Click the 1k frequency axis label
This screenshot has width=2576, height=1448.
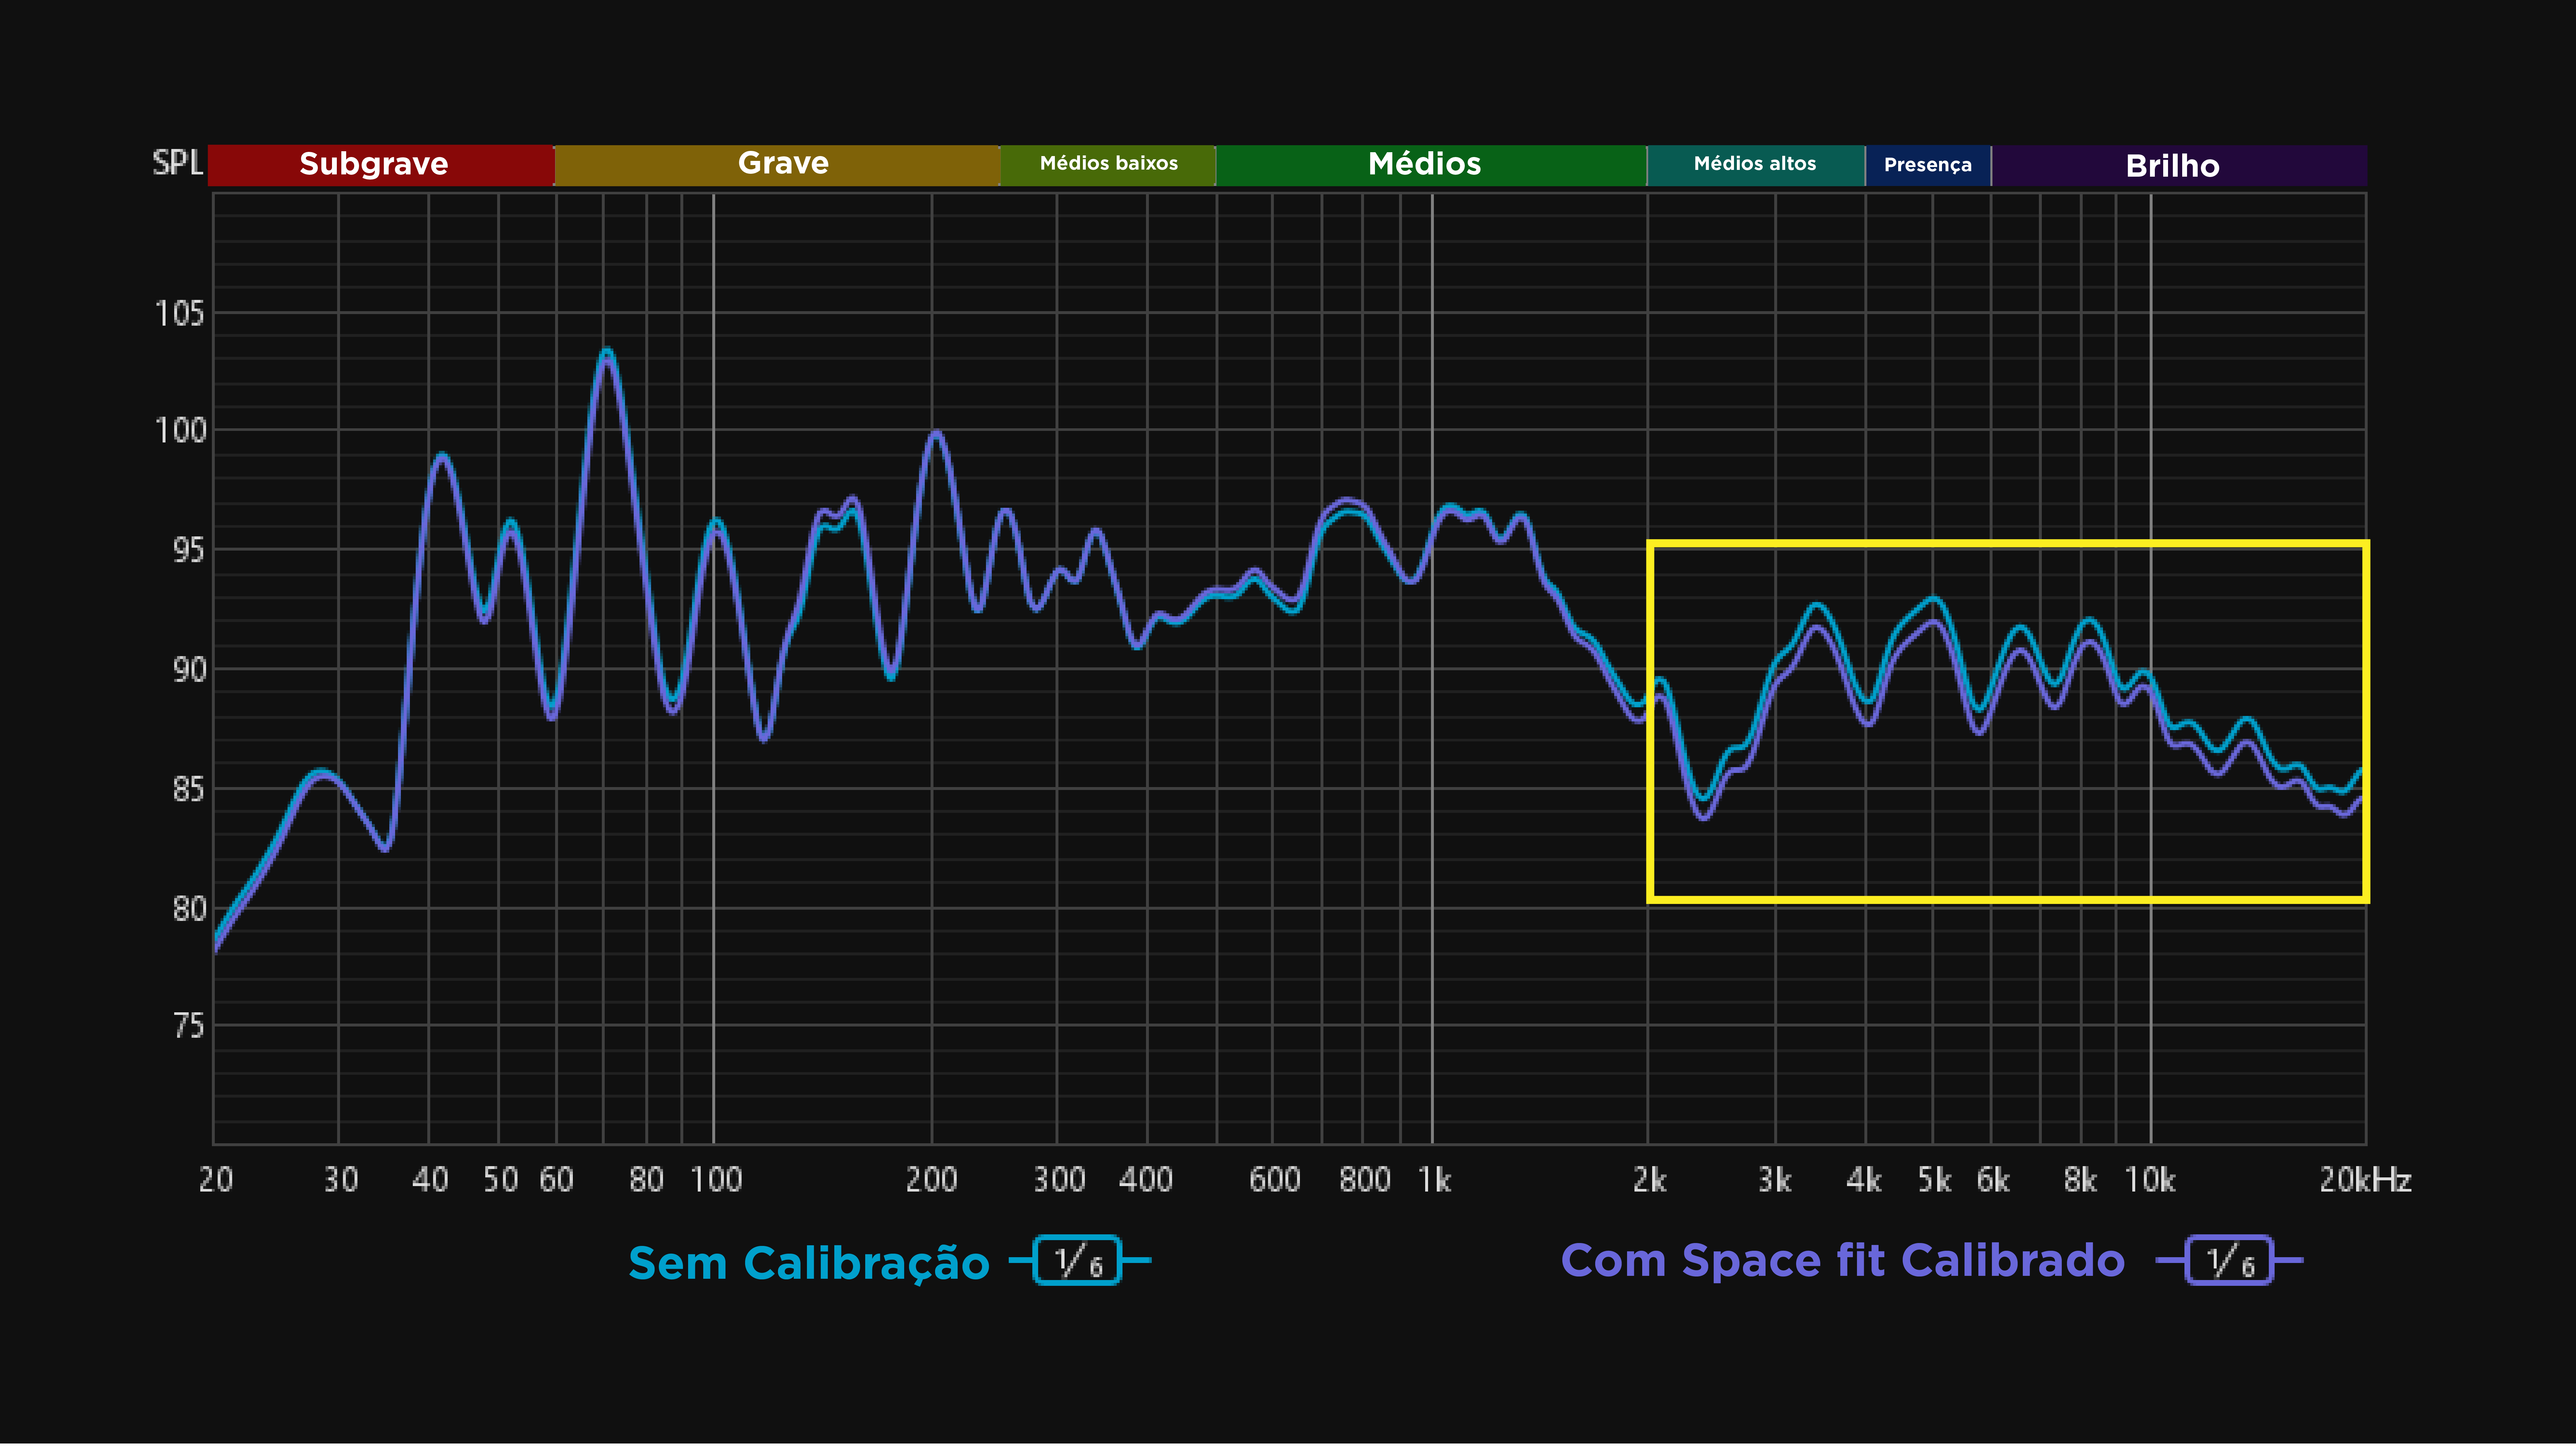tap(1435, 1180)
